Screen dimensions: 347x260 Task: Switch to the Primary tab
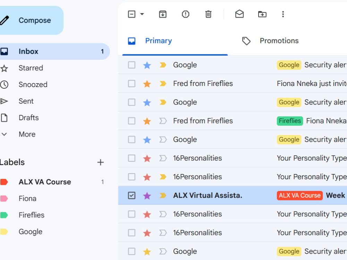tap(175, 41)
